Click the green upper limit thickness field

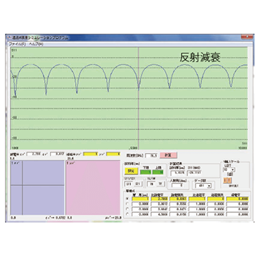pos(157,172)
